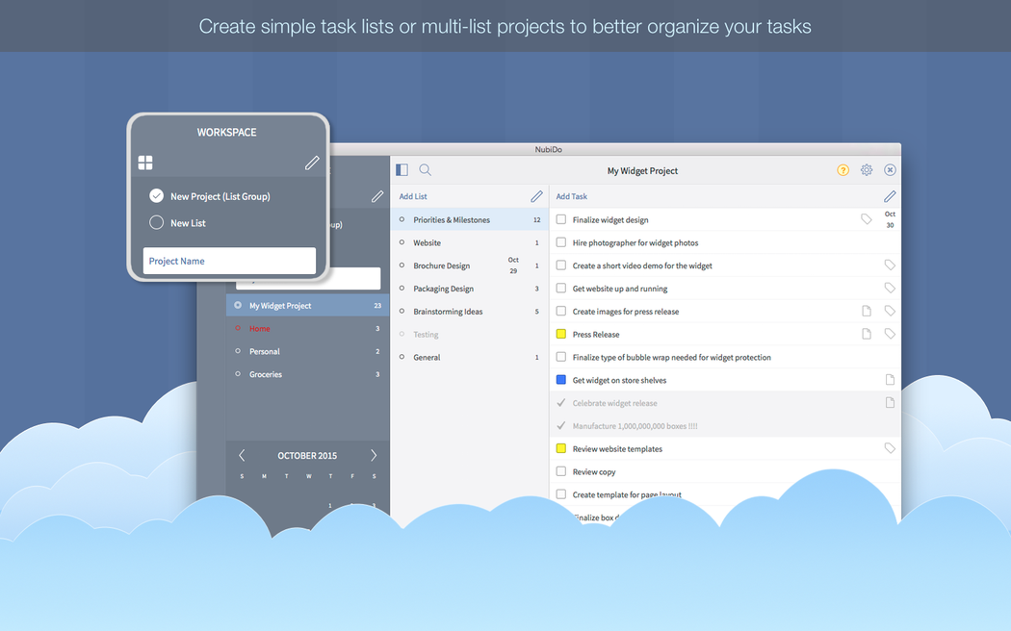This screenshot has height=631, width=1011.
Task: Click pencil edit icon in Workspace popup
Action: [312, 163]
